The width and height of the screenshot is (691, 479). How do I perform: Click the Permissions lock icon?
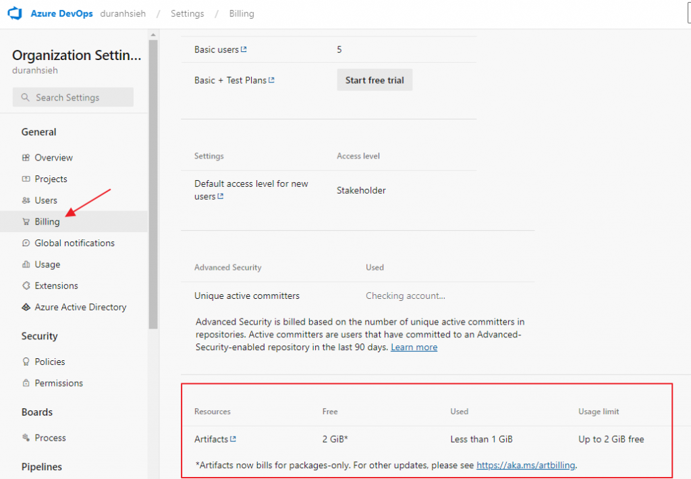tap(26, 383)
